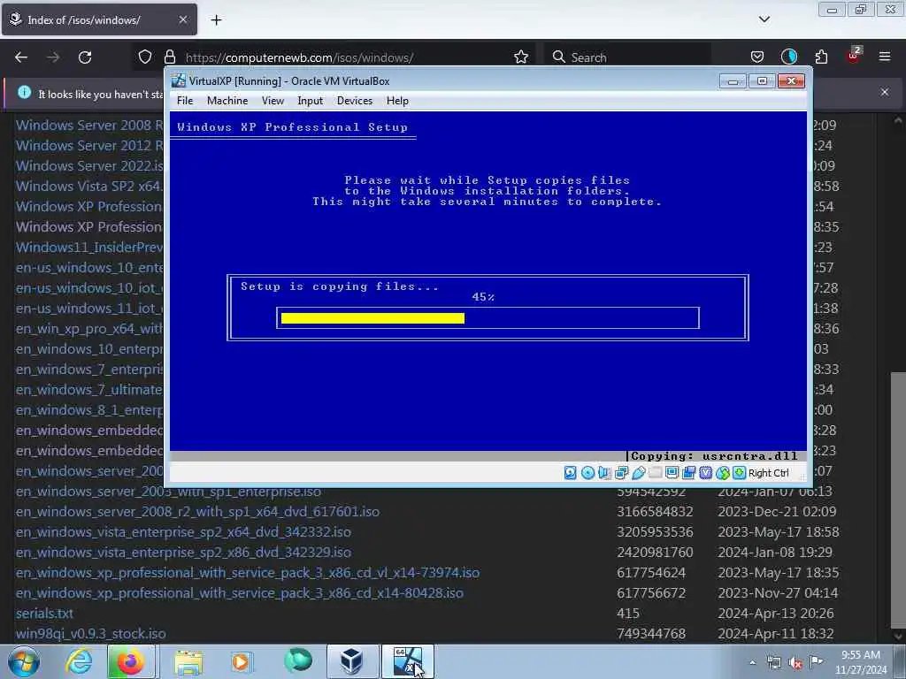Viewport: 906px width, 679px height.
Task: Click the network tray icon
Action: point(773,663)
